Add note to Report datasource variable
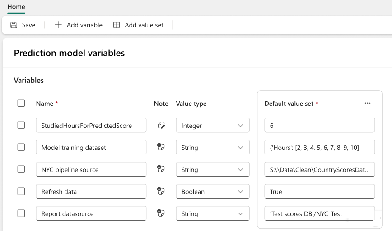 (161, 213)
